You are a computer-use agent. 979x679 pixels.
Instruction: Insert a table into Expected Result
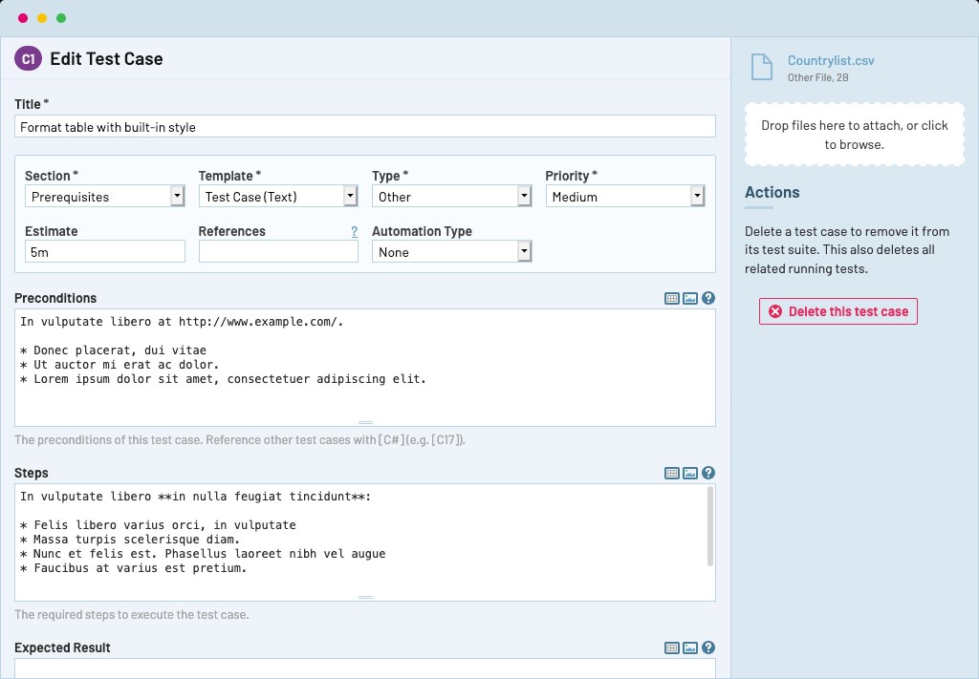pyautogui.click(x=671, y=647)
